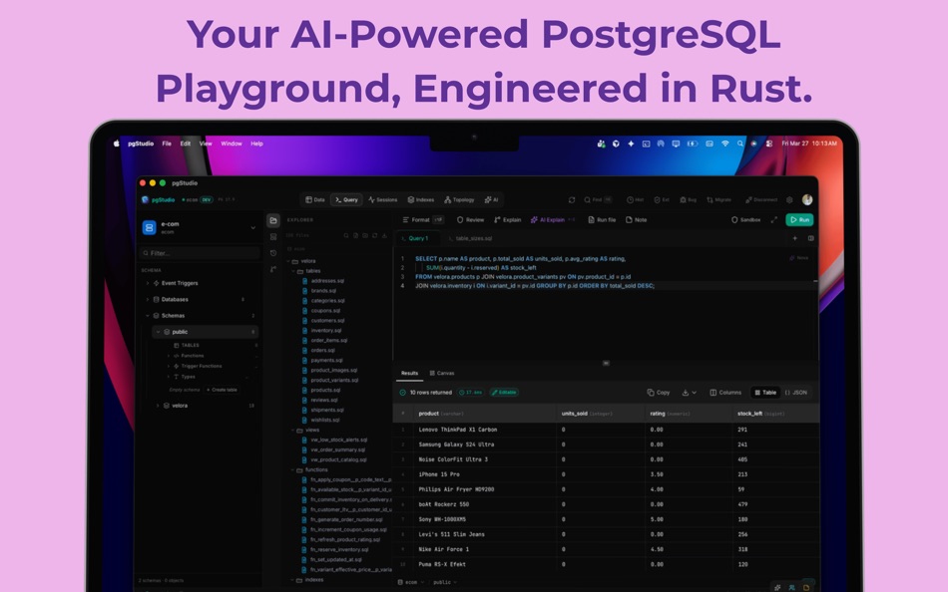Click Disconnect in top toolbar

pos(761,200)
